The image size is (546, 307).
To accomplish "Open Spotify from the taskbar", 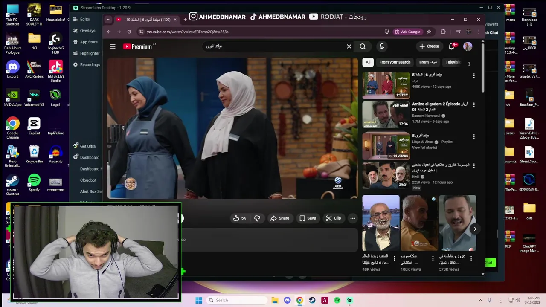I will [x=337, y=300].
